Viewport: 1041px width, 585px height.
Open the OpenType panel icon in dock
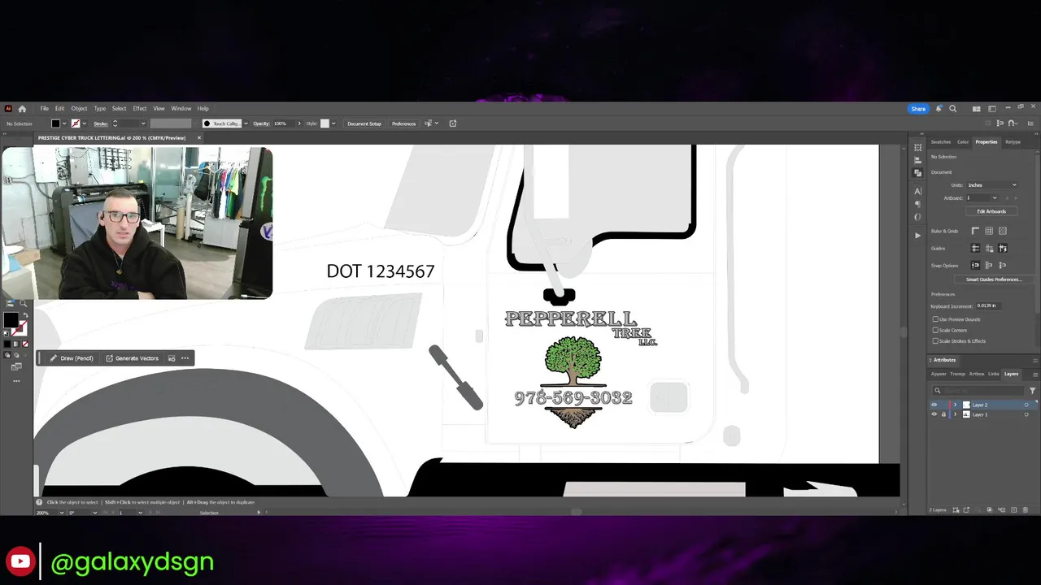pyautogui.click(x=917, y=217)
